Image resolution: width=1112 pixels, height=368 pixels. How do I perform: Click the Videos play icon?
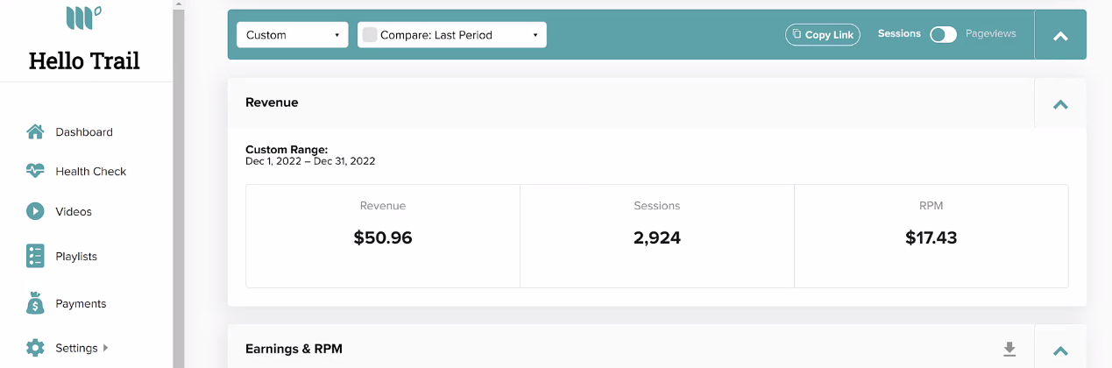click(35, 211)
